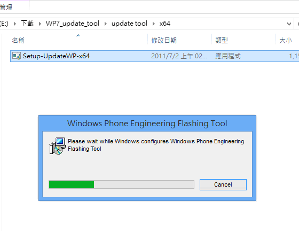Navigate to the WP7_update_tool folder breadcrumb
Screen dimensions: 299x231
click(73, 24)
